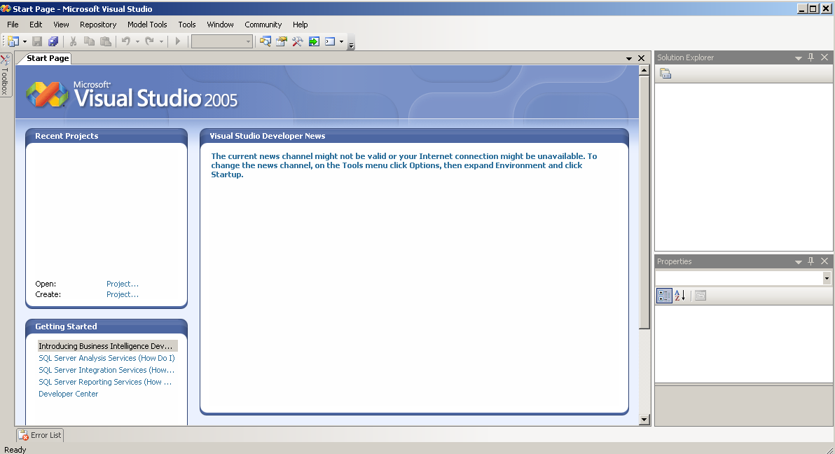Toggle Categorized view in Properties panel
835x454 pixels.
664,296
